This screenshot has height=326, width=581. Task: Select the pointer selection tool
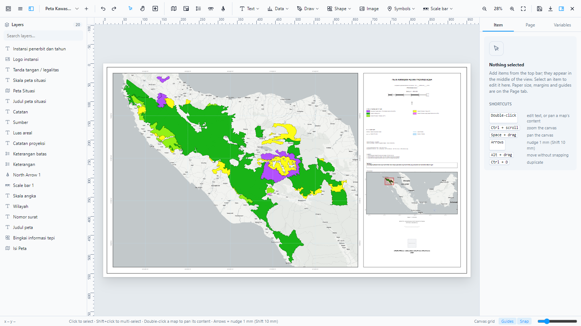pos(130,9)
